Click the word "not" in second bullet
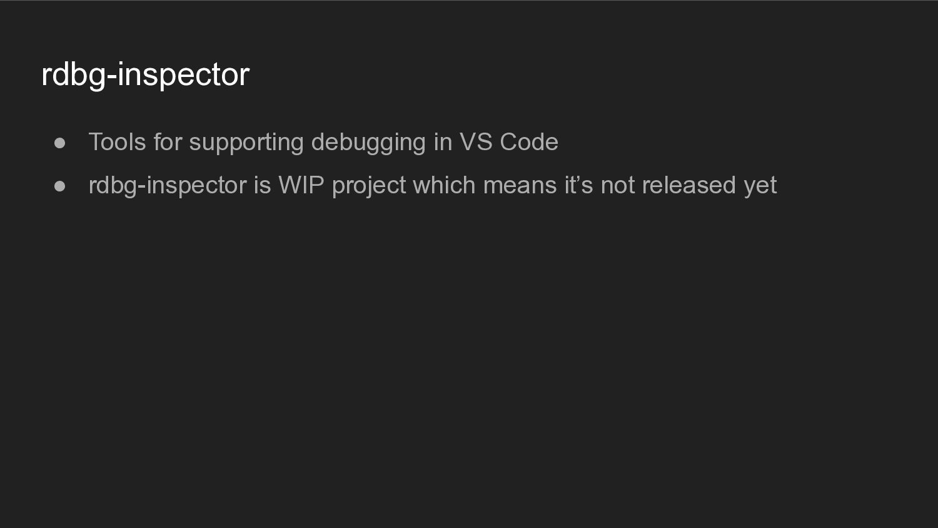The image size is (938, 528). 618,185
